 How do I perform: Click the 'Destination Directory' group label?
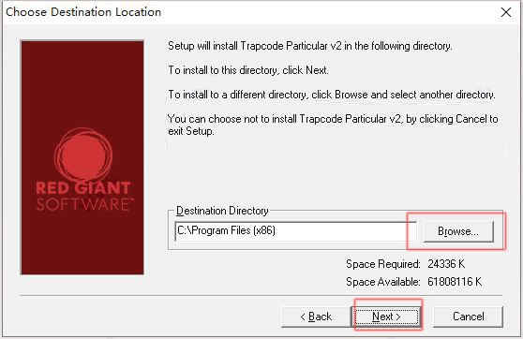click(x=222, y=211)
